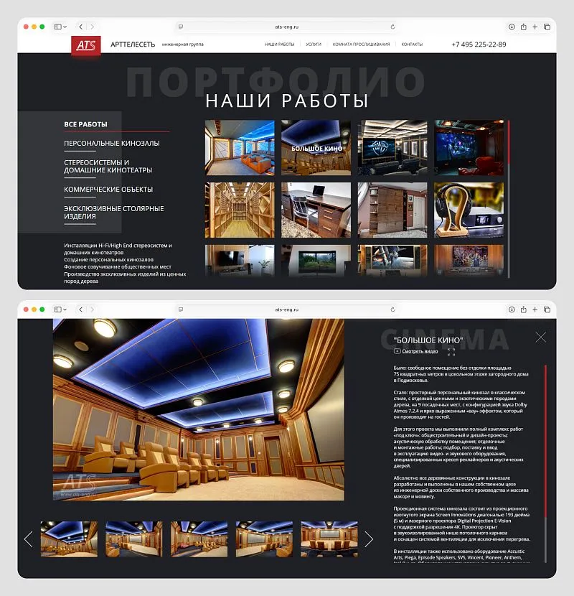Open УСЛУГИ navigation item
This screenshot has height=596, width=574.
point(314,45)
